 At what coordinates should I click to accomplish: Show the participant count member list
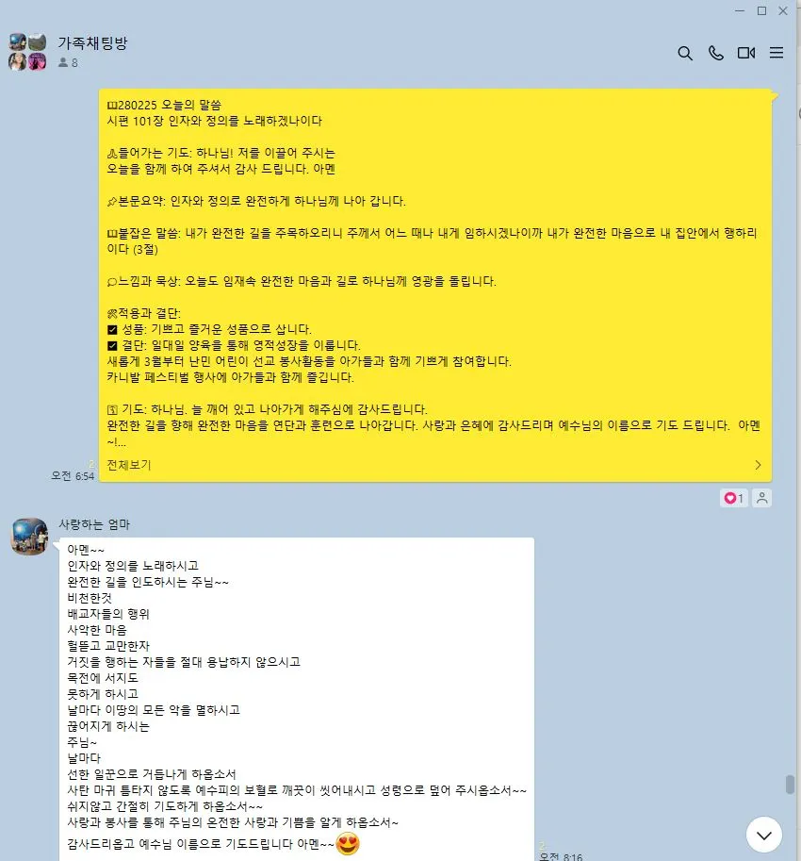[68, 62]
